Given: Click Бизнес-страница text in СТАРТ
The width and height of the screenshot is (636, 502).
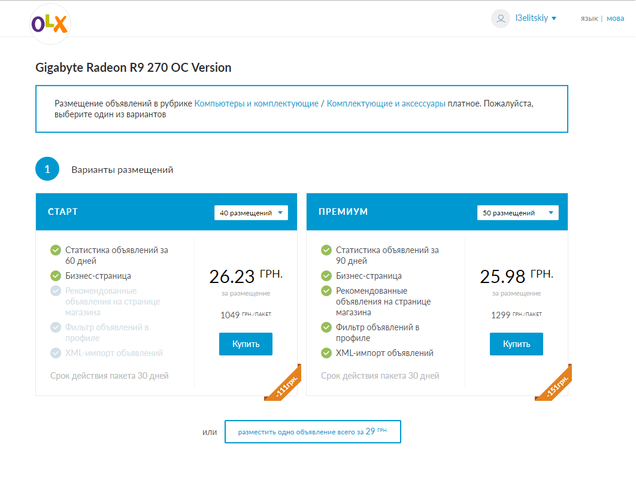Looking at the screenshot, I should [x=98, y=276].
